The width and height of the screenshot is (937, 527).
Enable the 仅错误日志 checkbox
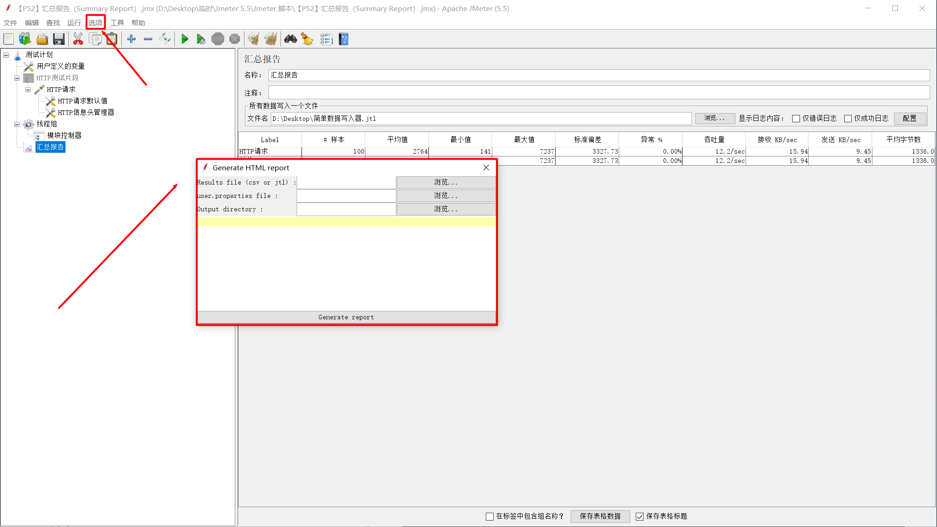[796, 119]
